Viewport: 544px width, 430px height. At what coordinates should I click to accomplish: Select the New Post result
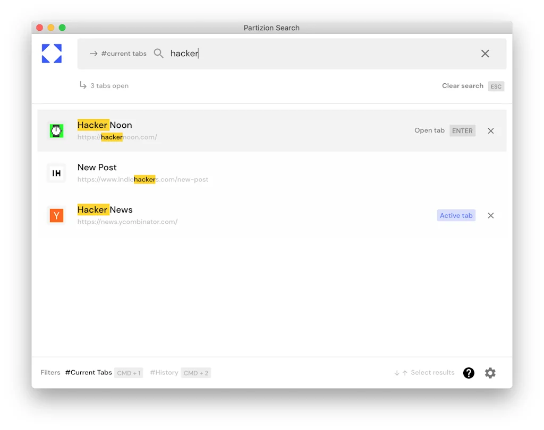tap(97, 167)
